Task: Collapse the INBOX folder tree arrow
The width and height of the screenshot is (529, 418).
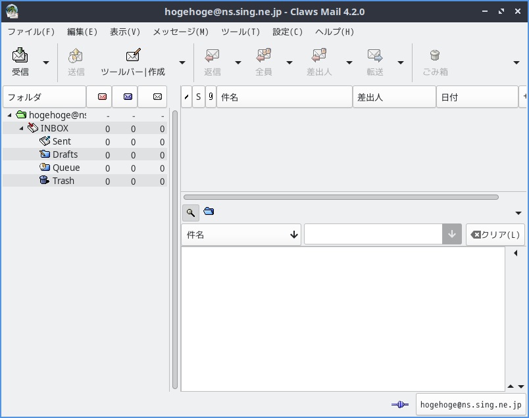Action: [x=21, y=128]
